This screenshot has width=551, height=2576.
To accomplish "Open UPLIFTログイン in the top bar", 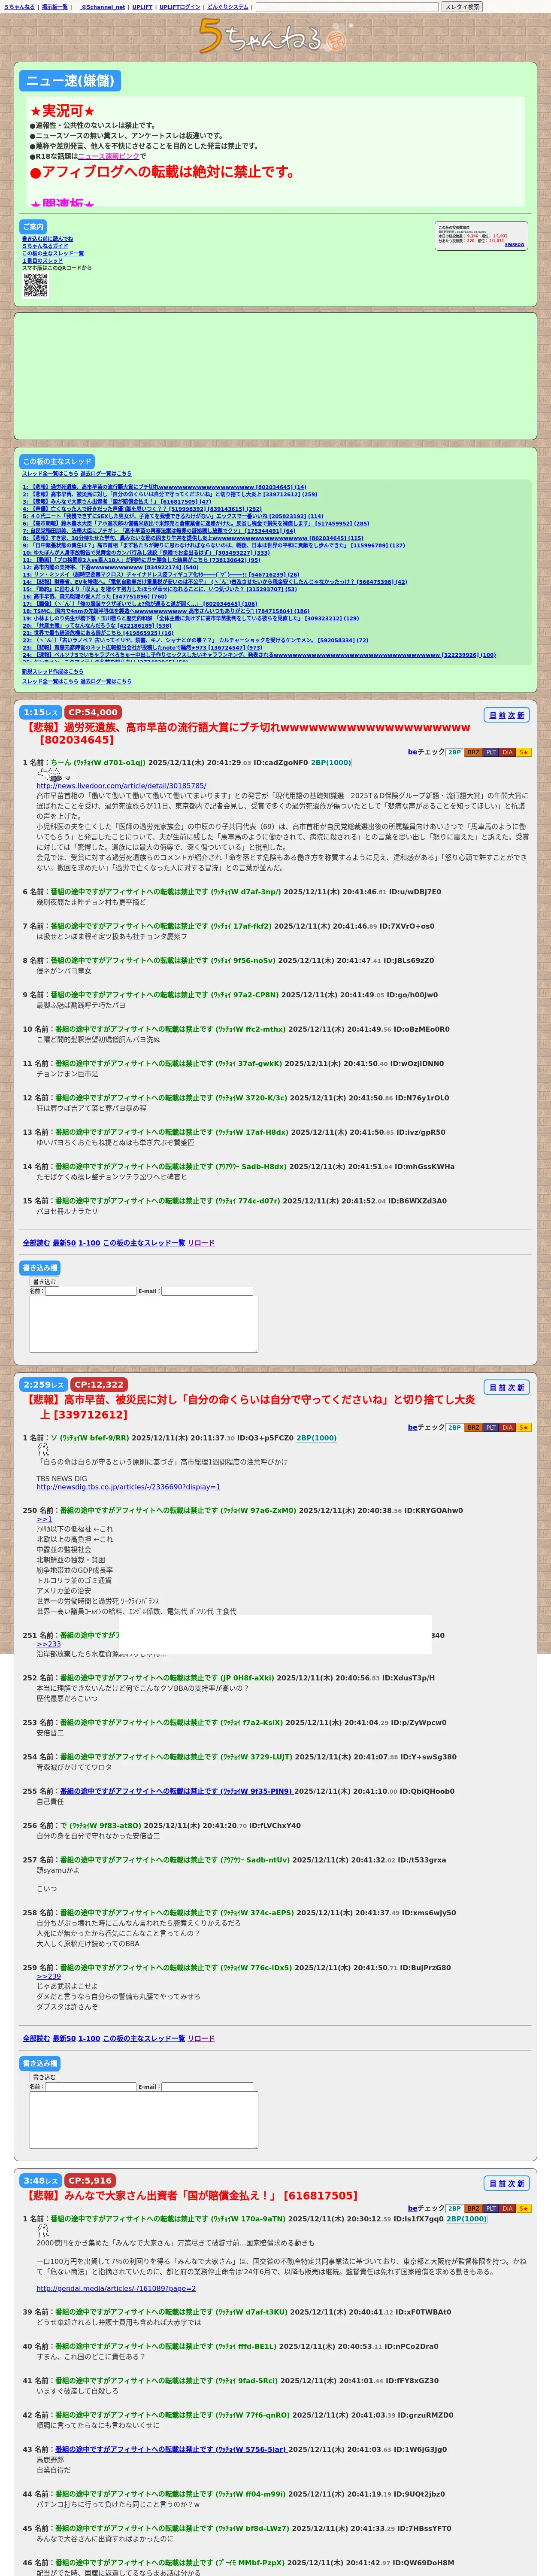I will click(x=180, y=7).
